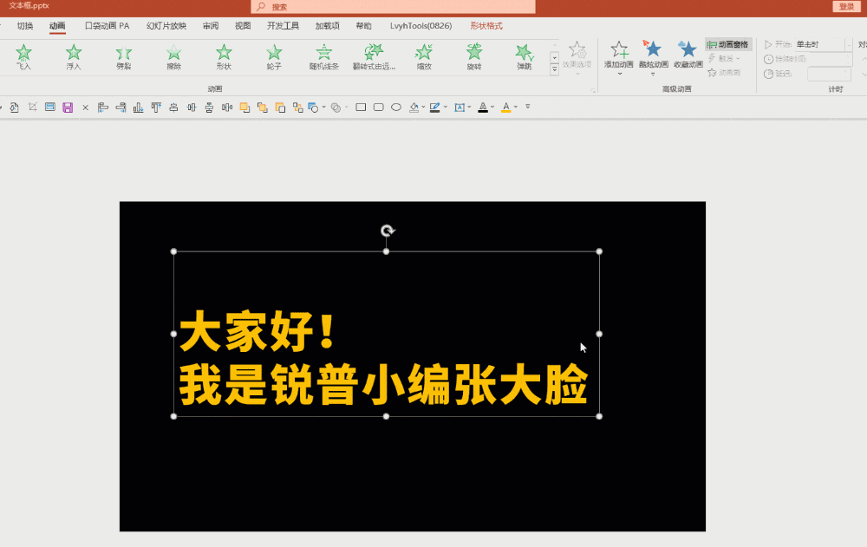
Task: Open the 幻灯片放映 tab
Action: click(166, 26)
